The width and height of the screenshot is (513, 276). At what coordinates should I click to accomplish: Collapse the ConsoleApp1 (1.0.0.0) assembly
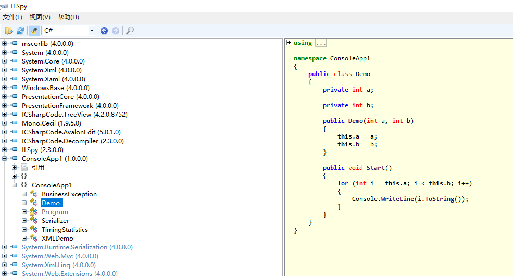point(4,158)
